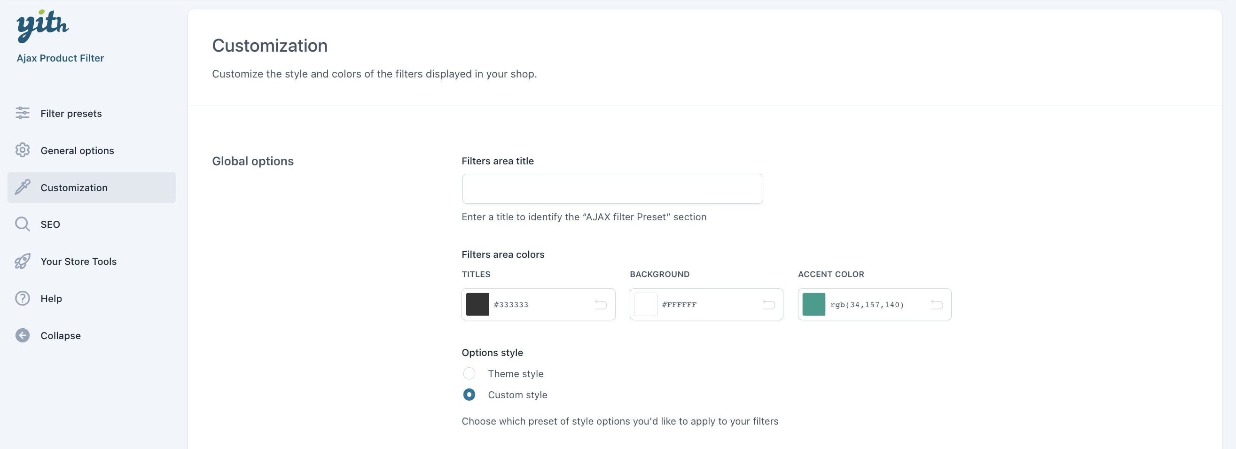Click the Filter presets sliders icon
Viewport: 1236px width, 449px height.
pyautogui.click(x=22, y=113)
